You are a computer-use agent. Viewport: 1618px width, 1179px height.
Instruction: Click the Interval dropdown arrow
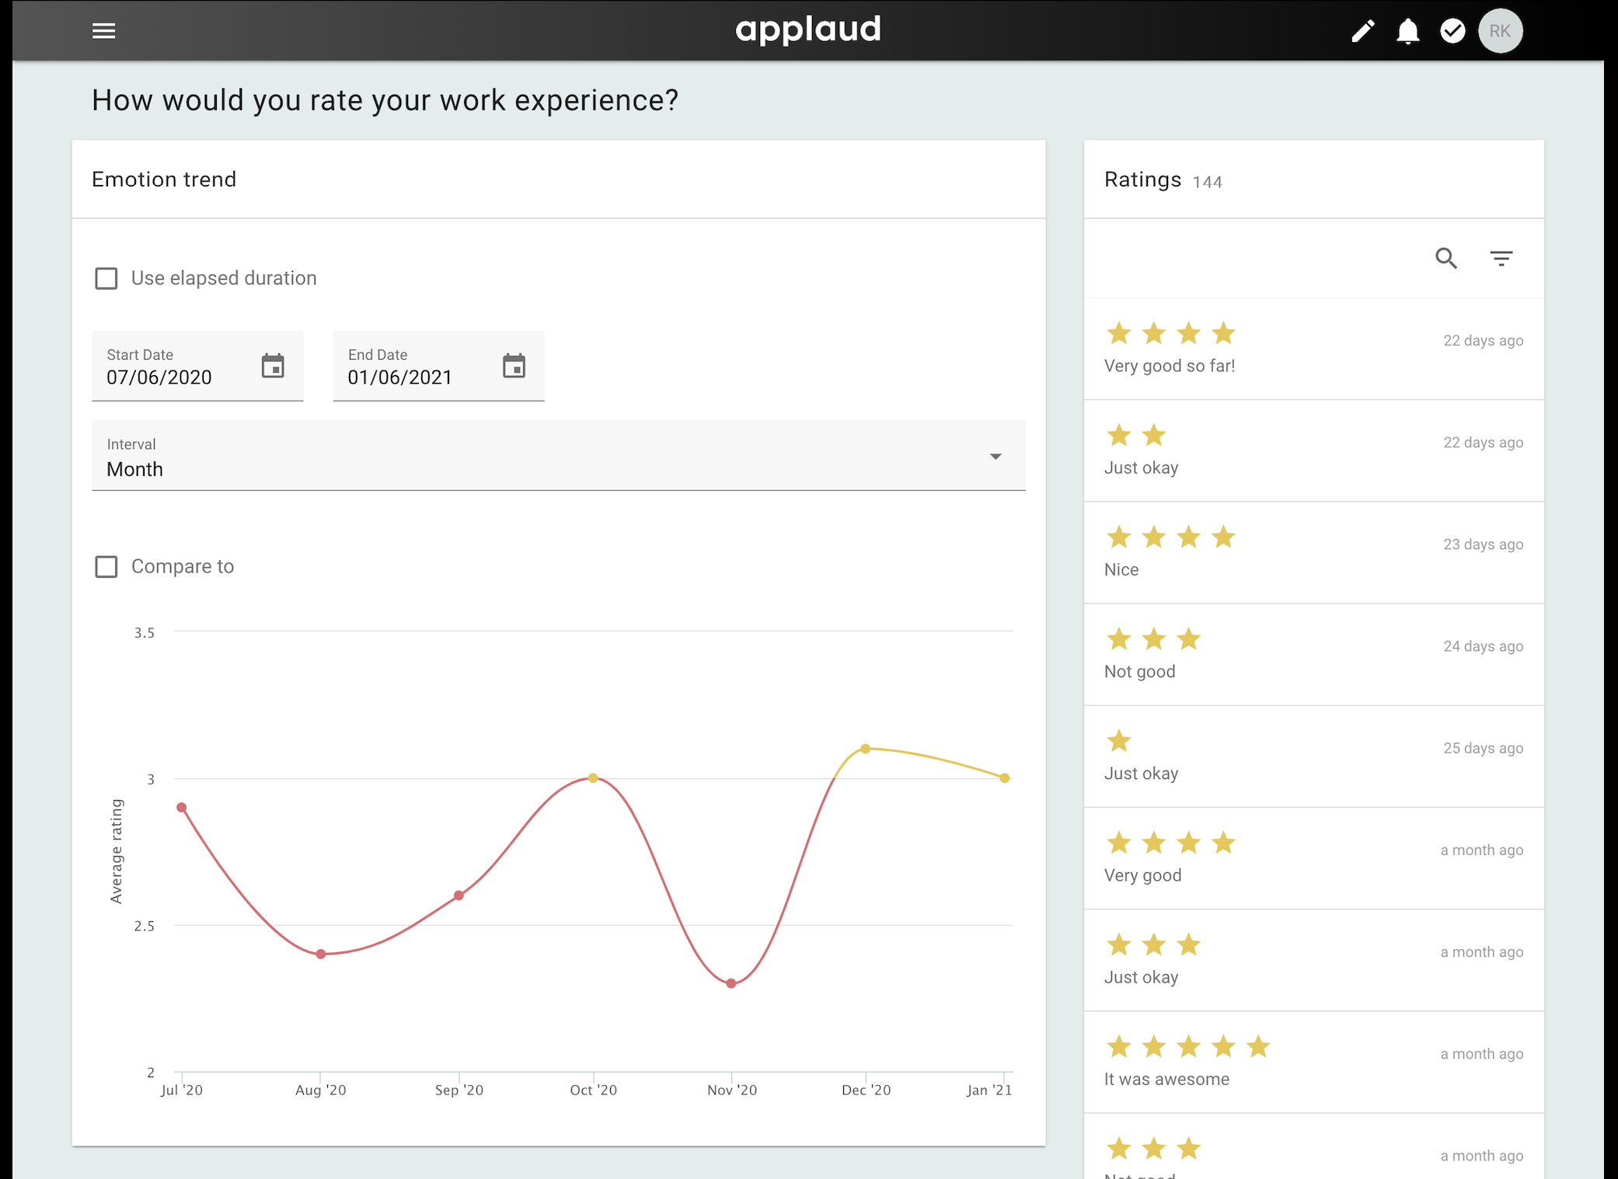(995, 456)
